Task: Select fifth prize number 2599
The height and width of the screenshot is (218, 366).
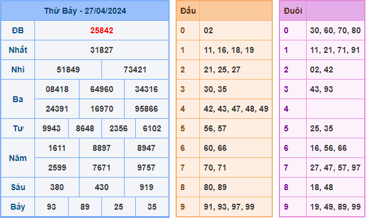Action: (x=57, y=168)
